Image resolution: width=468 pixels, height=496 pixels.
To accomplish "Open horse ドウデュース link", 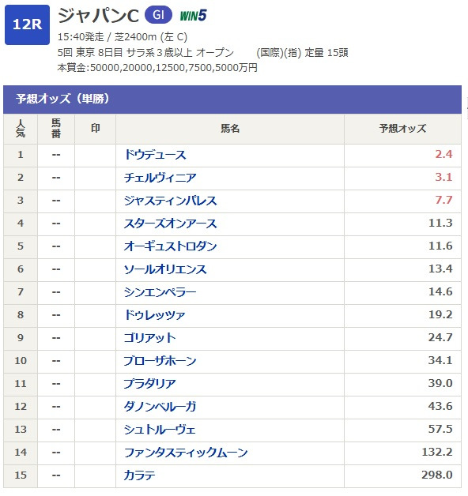I will (155, 155).
